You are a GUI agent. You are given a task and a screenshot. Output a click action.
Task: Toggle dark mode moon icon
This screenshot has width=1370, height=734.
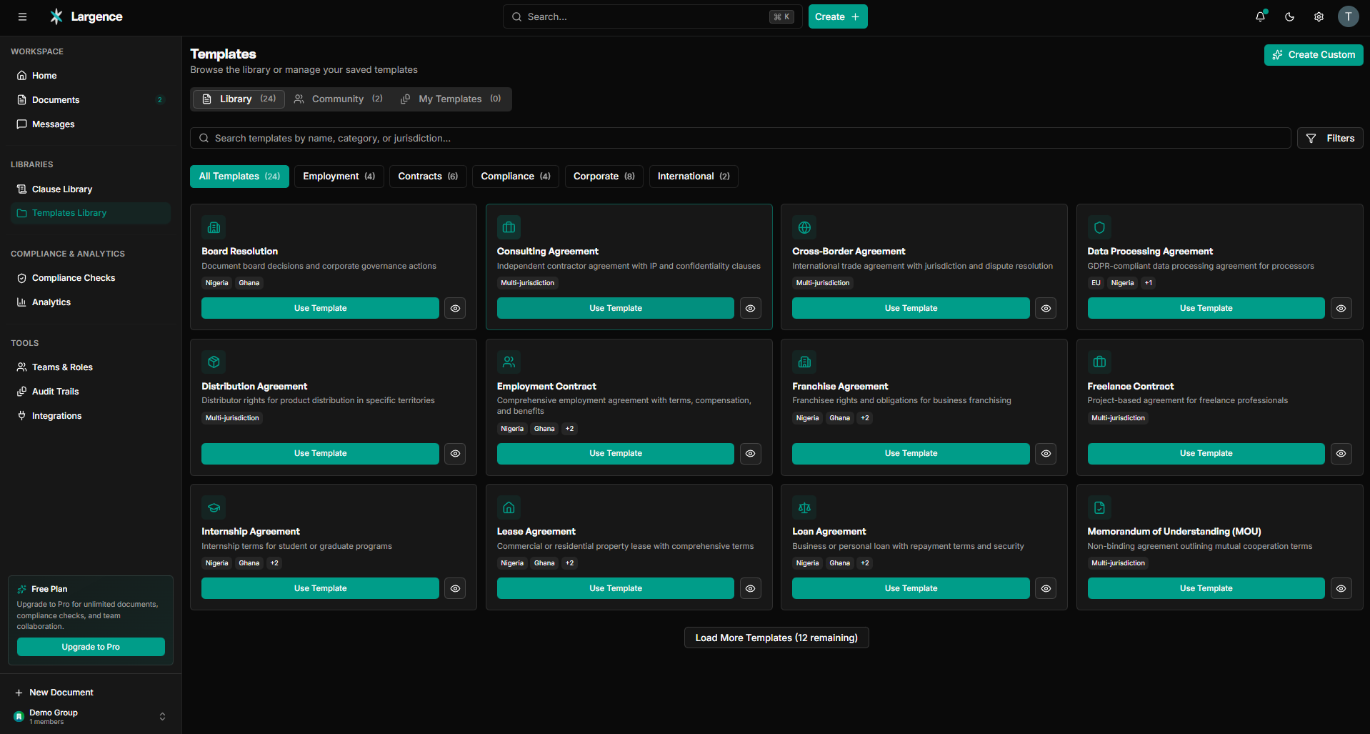[x=1290, y=16]
